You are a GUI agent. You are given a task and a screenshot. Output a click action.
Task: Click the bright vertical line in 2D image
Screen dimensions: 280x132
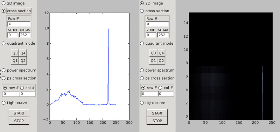262,93
